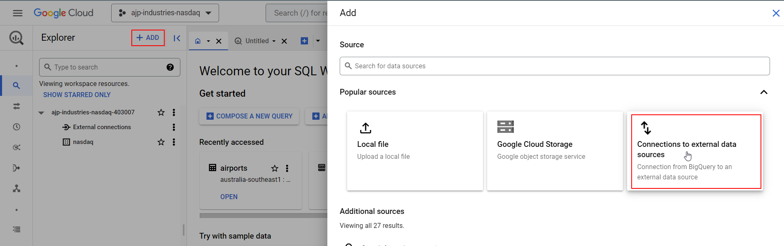Open Dataform sidebar icon
Viewport: 784px width, 246px height.
click(16, 168)
